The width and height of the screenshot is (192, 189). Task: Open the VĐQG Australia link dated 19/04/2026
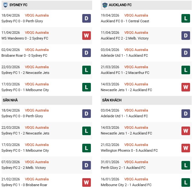click(136, 15)
